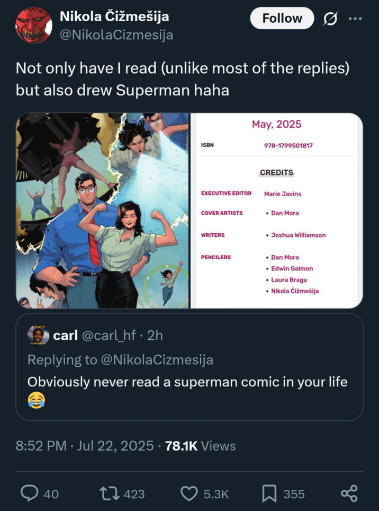379x511 pixels.
Task: Repost this tweet using the arrows icon
Action: pyautogui.click(x=109, y=494)
